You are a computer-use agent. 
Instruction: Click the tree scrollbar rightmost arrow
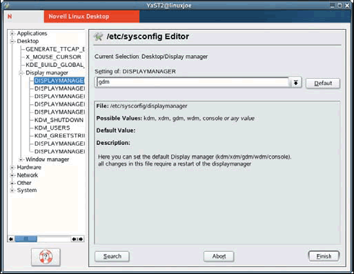point(81,239)
